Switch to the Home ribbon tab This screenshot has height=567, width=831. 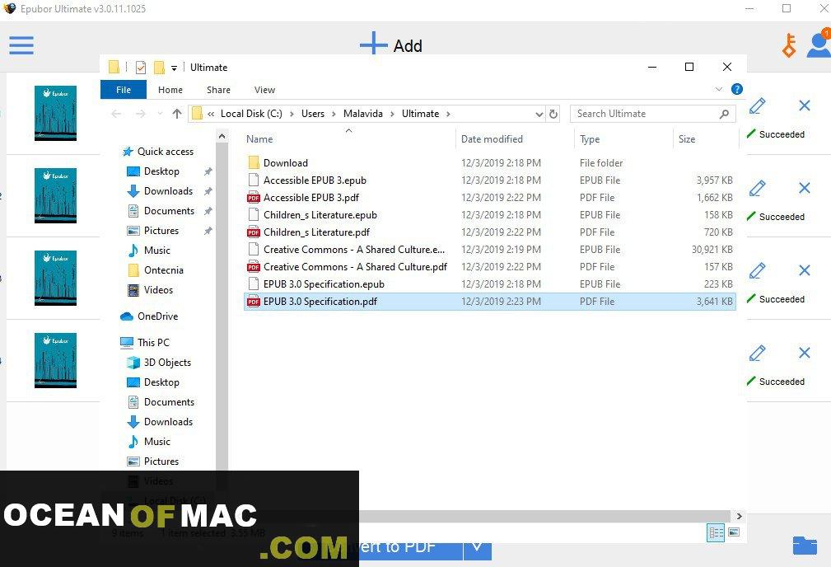coord(170,90)
